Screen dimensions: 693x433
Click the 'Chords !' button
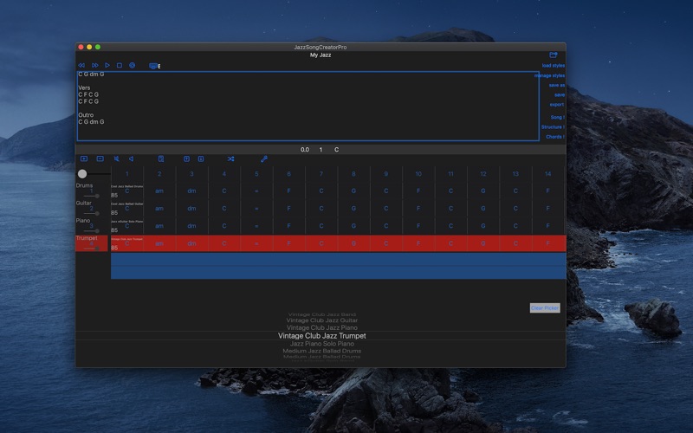[555, 137]
